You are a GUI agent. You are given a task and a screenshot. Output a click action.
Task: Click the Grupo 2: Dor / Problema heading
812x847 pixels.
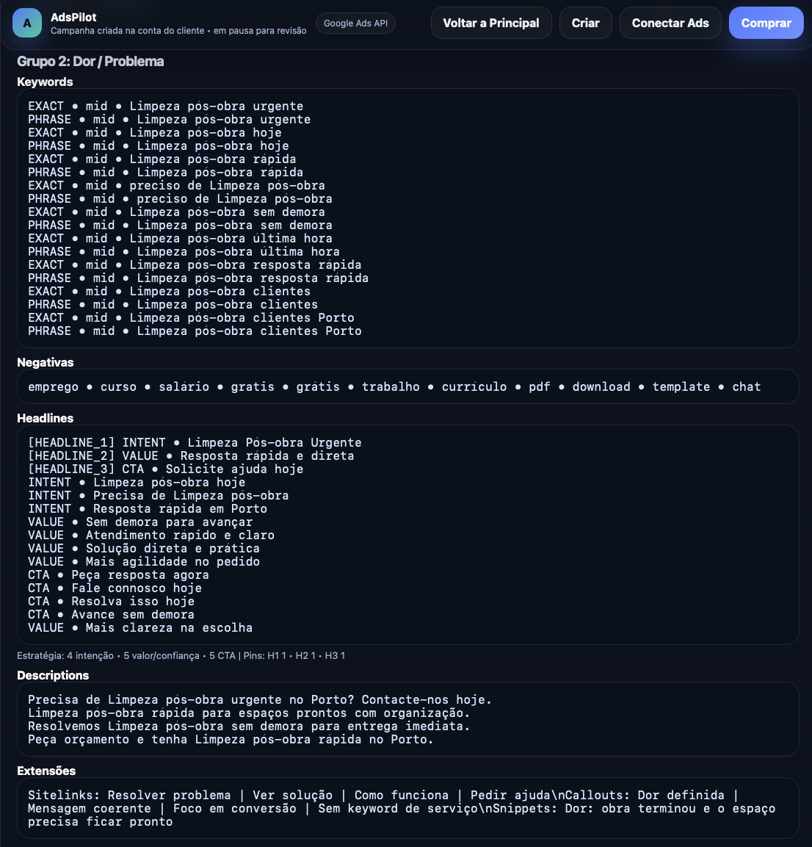tap(90, 61)
